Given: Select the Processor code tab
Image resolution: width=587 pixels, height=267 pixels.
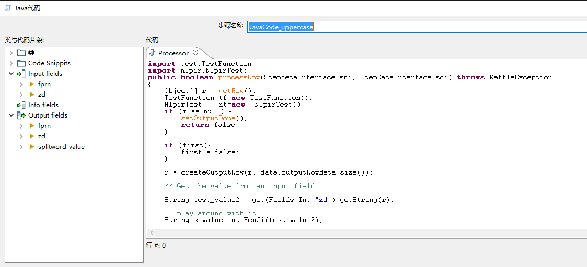Looking at the screenshot, I should pyautogui.click(x=174, y=53).
